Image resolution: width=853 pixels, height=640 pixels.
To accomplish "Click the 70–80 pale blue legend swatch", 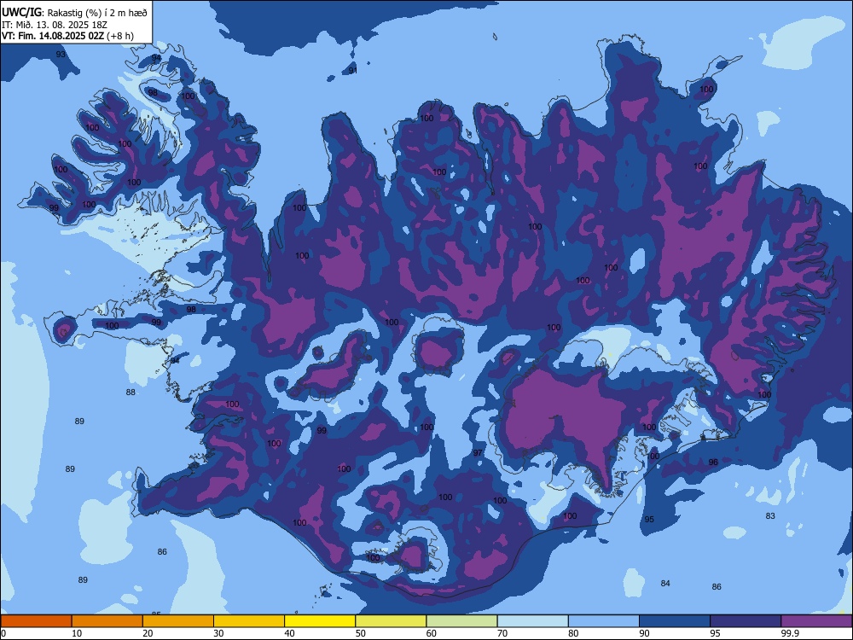I will 532,621.
